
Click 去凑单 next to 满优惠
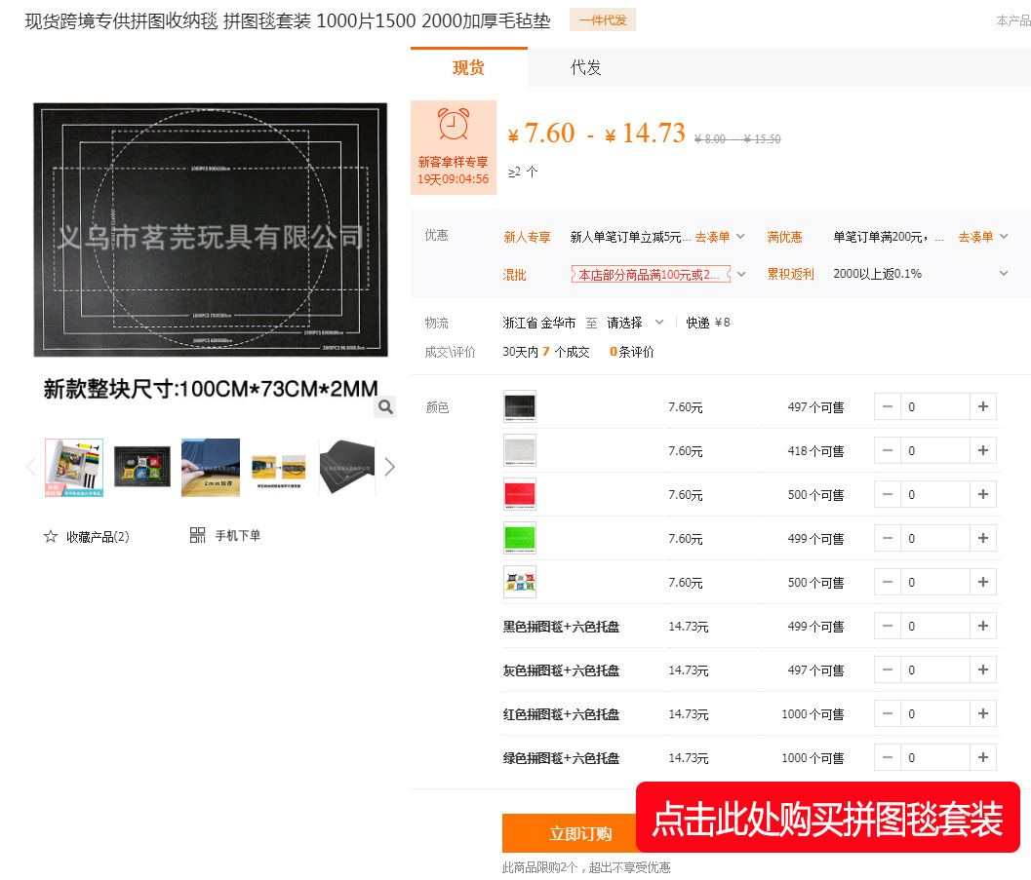tap(975, 237)
